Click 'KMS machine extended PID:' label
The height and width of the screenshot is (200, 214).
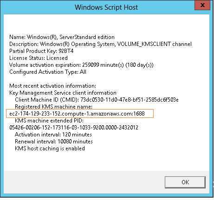click(49, 121)
